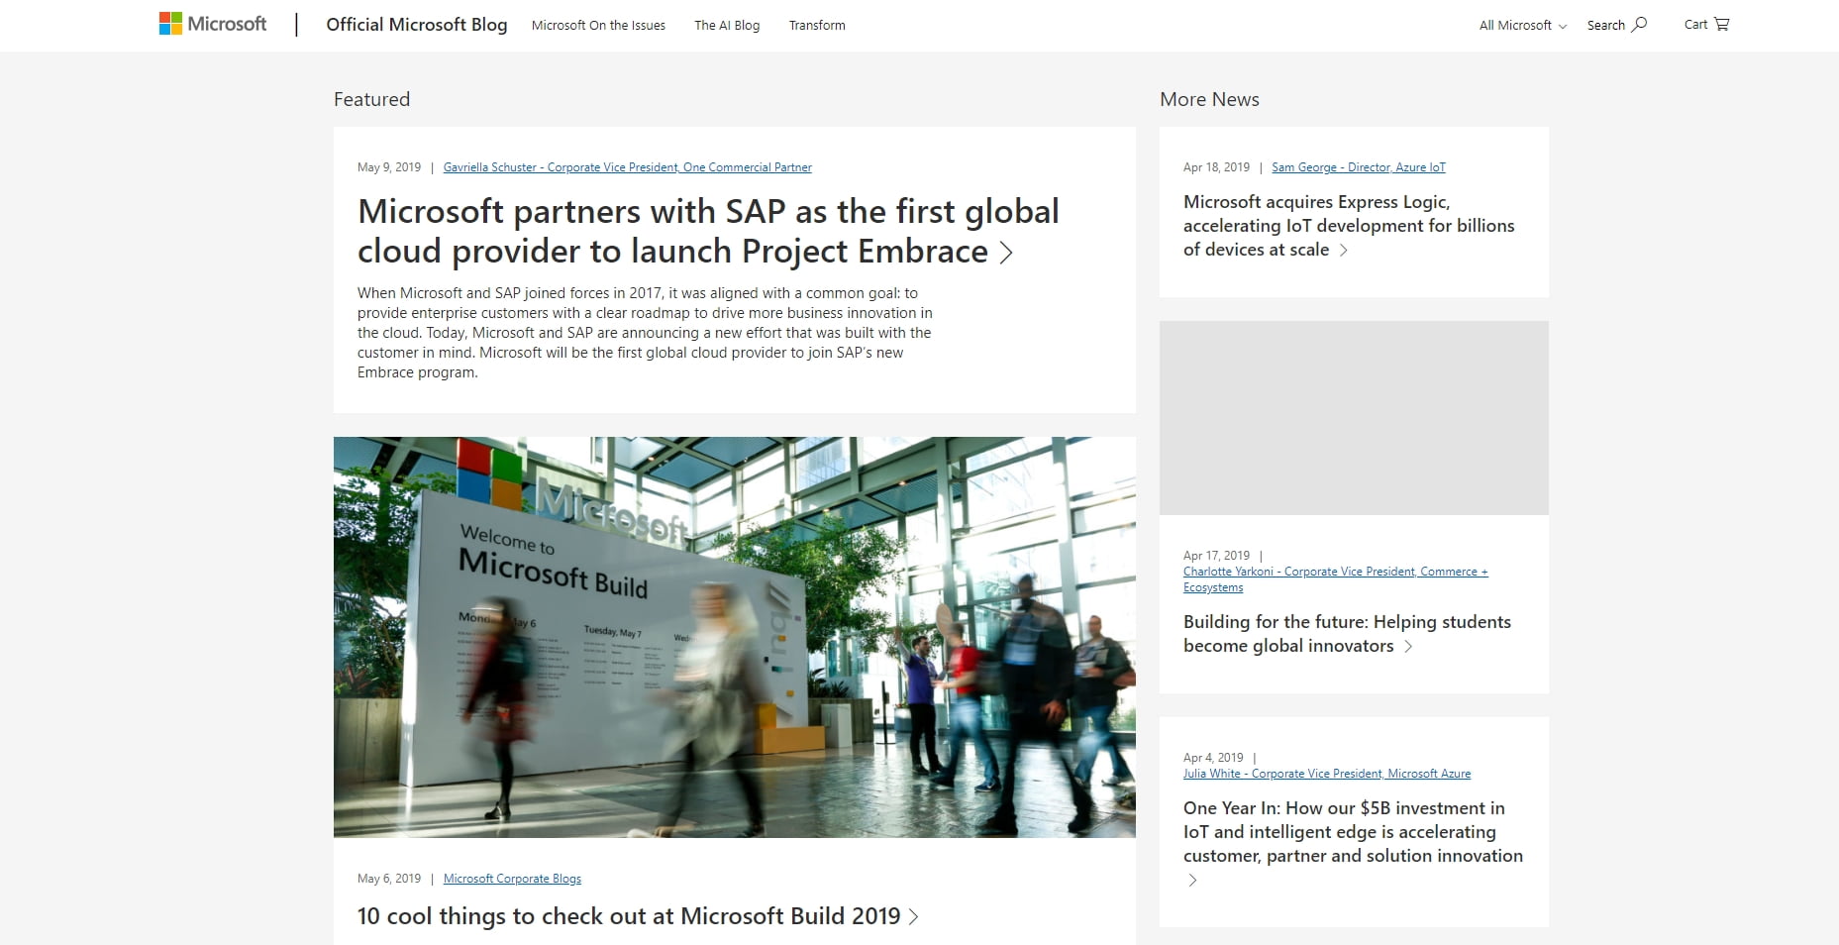
Task: Open The AI Blog menu item
Action: [x=727, y=26]
